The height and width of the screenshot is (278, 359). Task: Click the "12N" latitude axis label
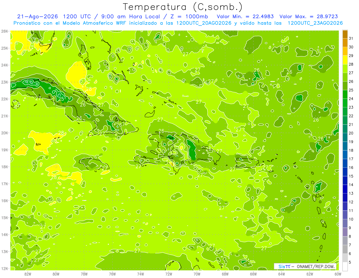click(4, 268)
